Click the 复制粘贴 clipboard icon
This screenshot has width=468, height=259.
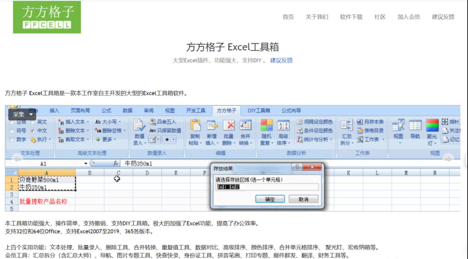[x=195, y=126]
